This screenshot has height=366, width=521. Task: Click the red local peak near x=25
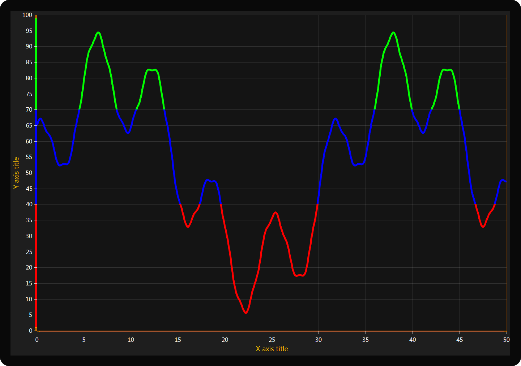[x=276, y=212]
